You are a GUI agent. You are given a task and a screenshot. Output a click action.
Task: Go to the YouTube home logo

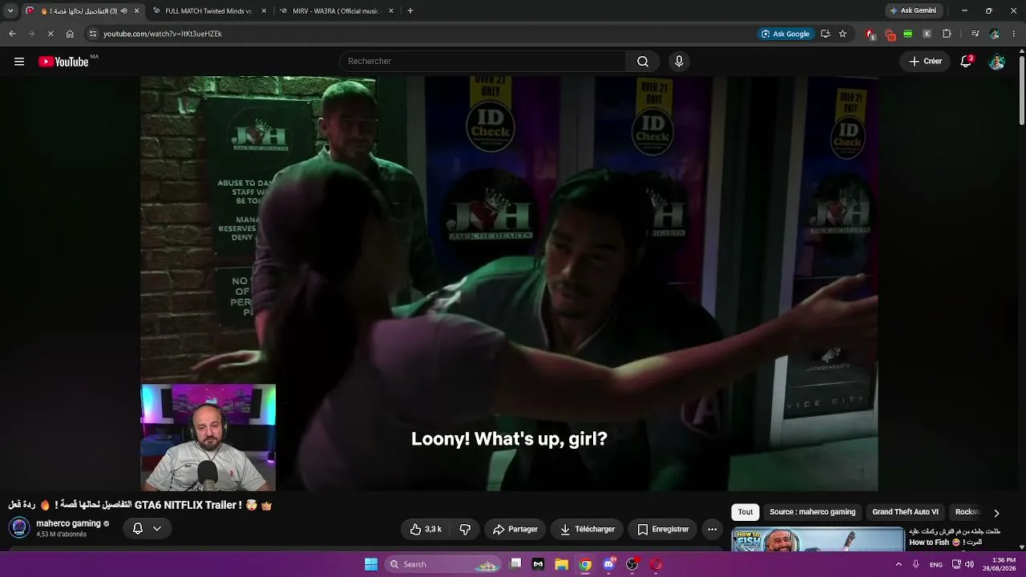pos(63,62)
